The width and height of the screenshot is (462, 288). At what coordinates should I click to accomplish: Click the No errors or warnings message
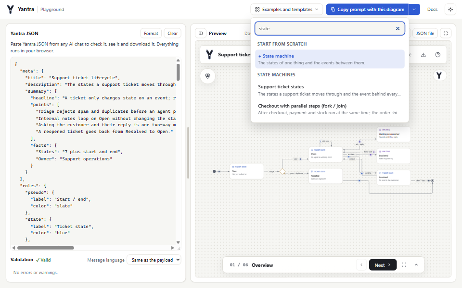pos(36,273)
